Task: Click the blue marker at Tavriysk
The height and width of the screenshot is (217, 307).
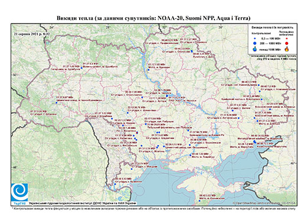Action: pos(190,155)
